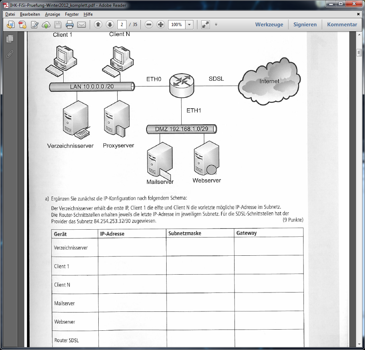Click the '/ 35' page count text

pyautogui.click(x=133, y=24)
